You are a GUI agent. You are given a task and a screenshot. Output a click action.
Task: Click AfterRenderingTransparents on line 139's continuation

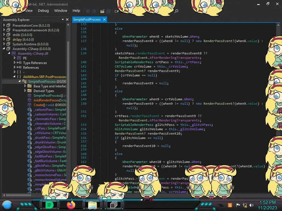174,58
